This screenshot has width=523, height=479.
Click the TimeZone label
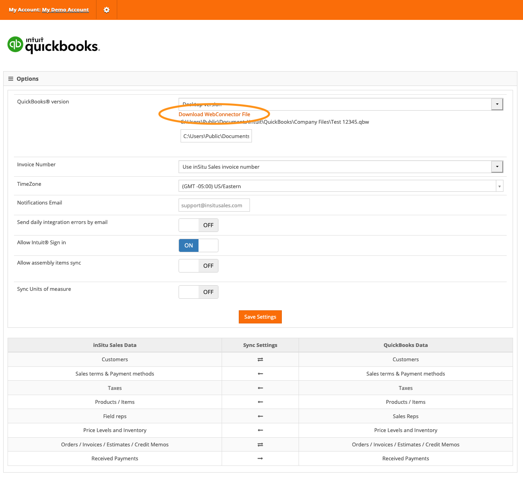pos(29,184)
